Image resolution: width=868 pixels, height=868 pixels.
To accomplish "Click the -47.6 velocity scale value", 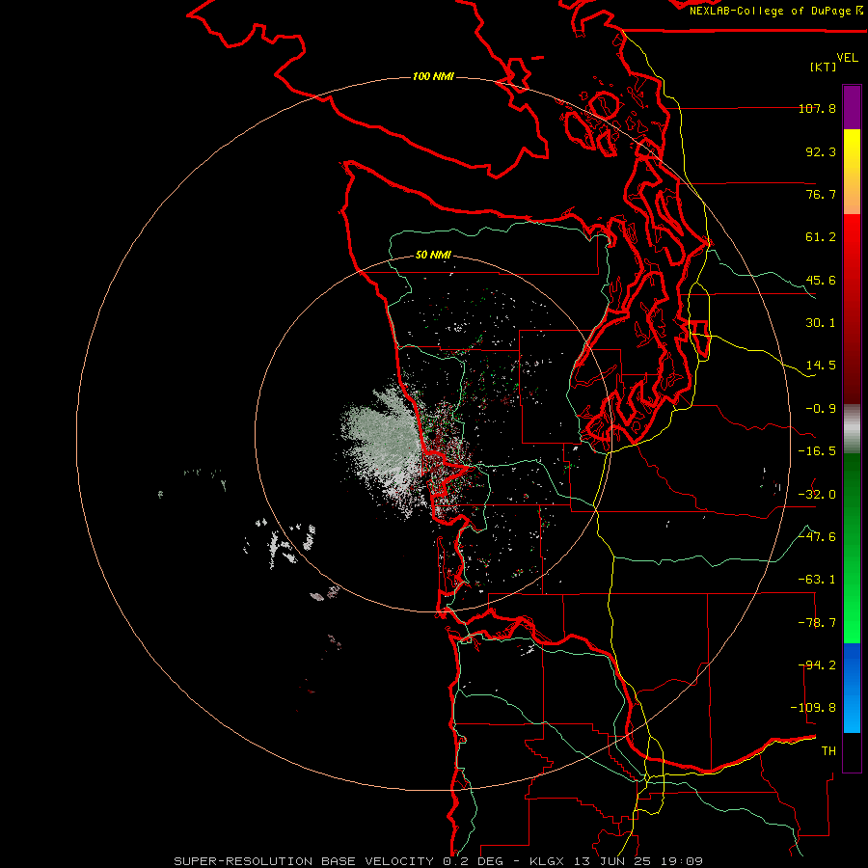I will [x=817, y=537].
